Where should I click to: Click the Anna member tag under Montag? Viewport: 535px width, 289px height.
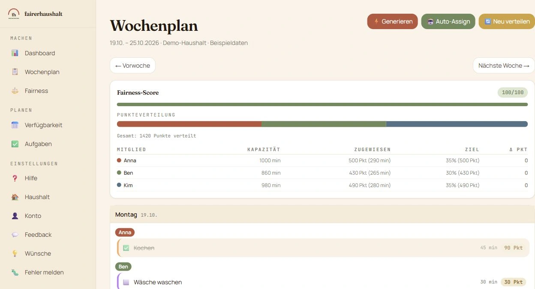[x=125, y=232]
